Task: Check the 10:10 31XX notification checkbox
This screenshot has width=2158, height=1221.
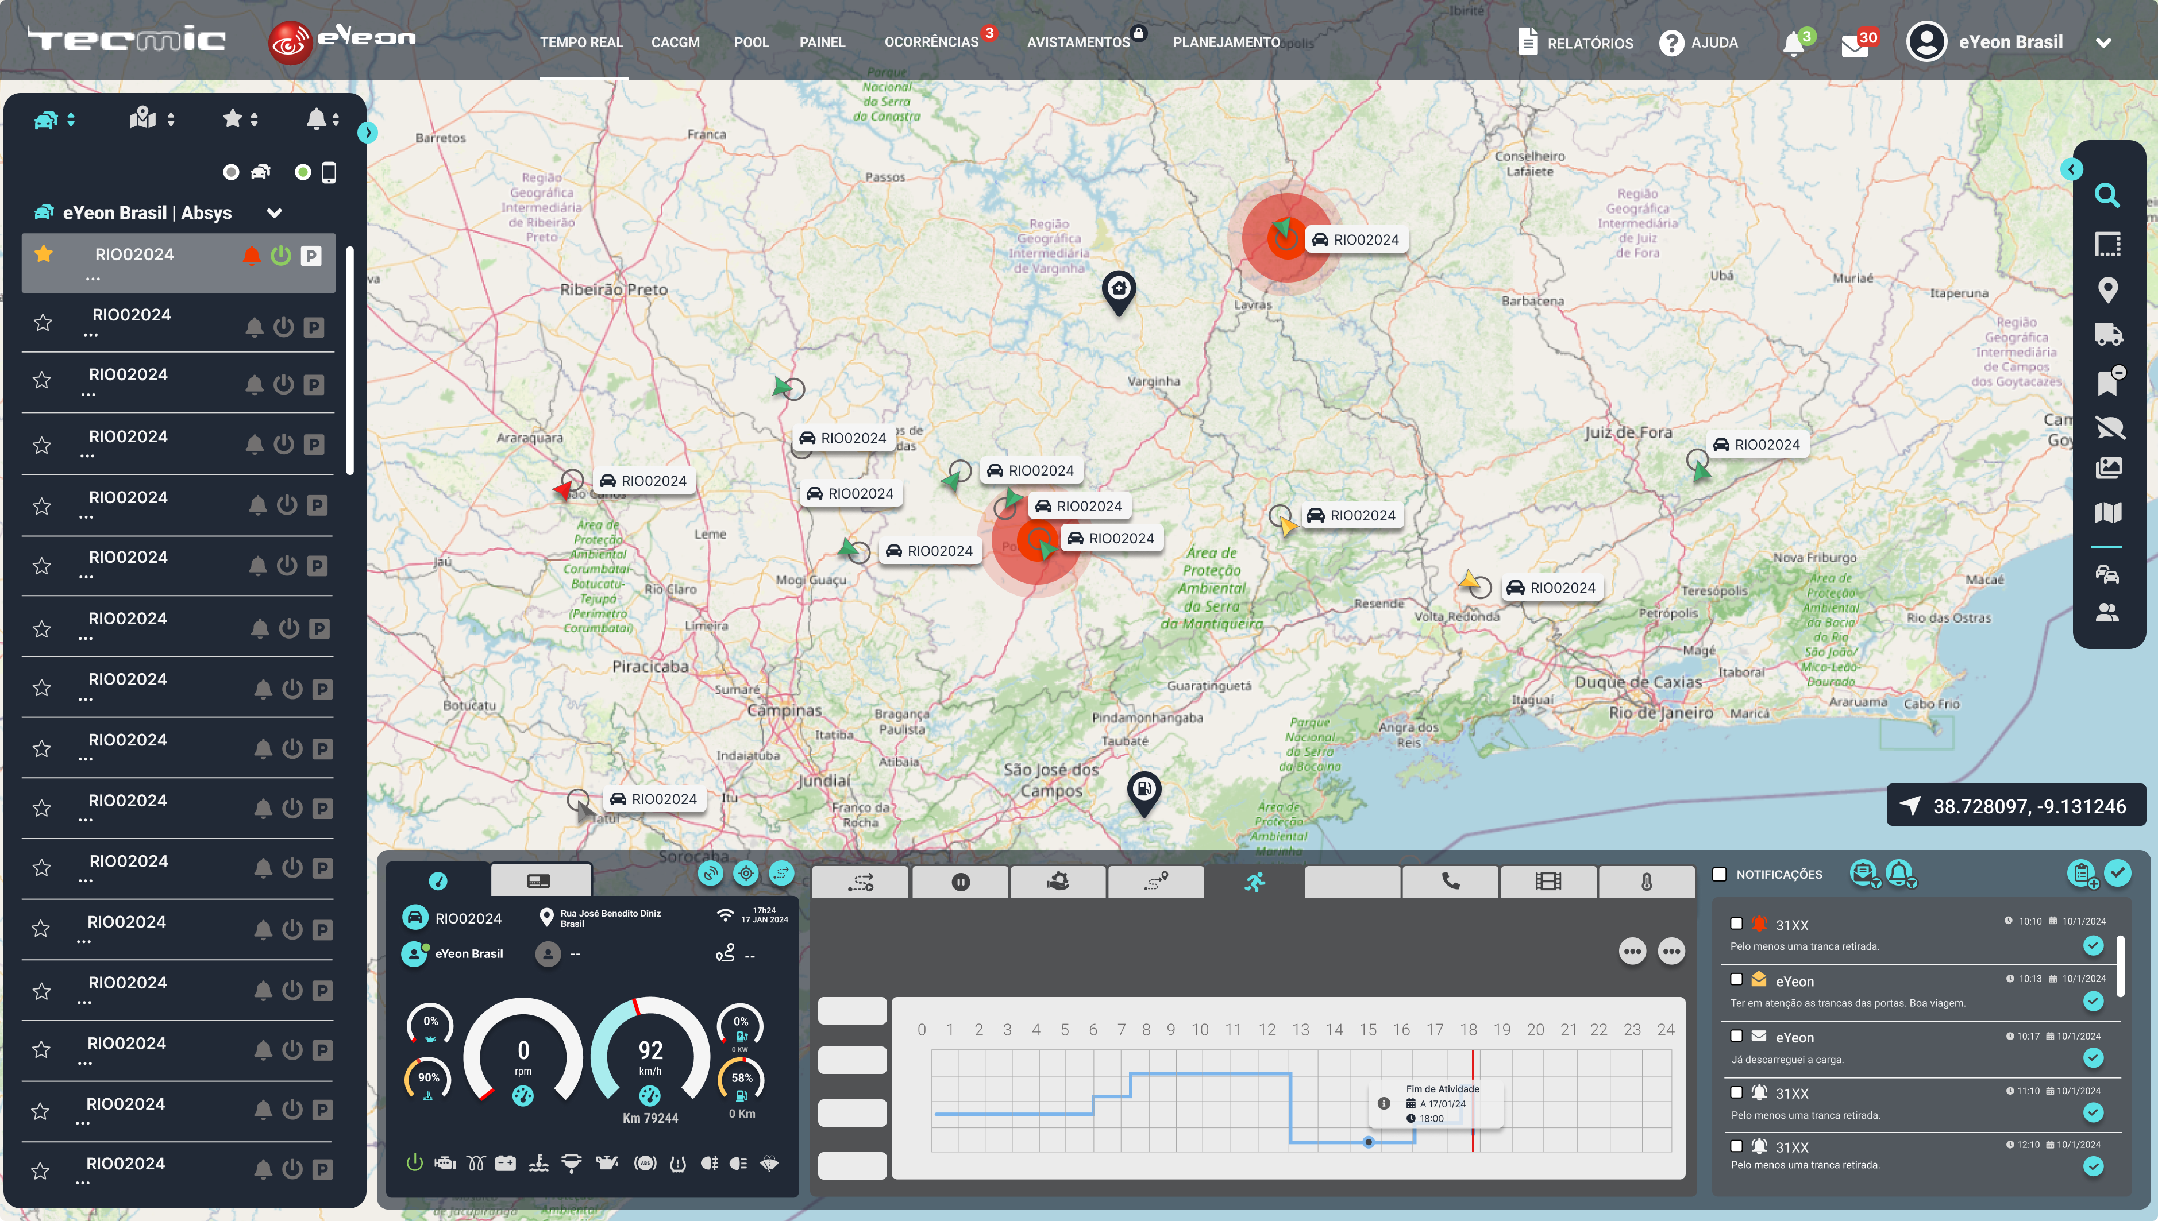Action: click(1736, 924)
